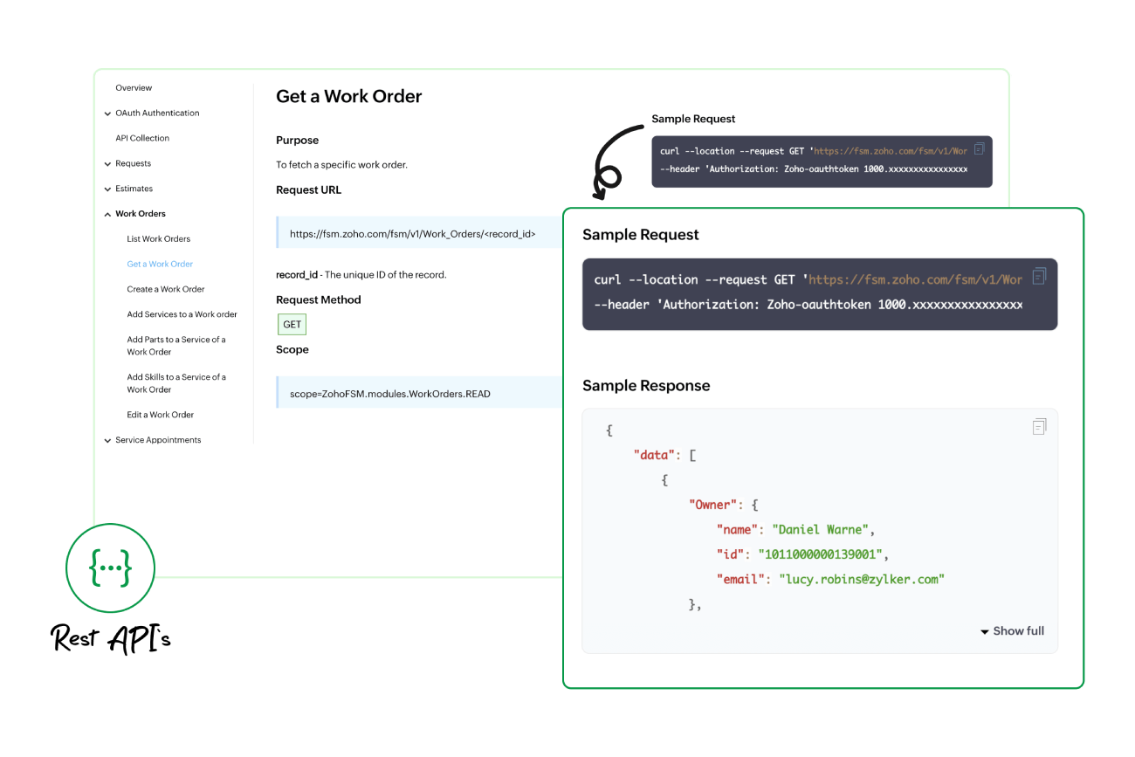
Task: Open the Overview page in the sidebar
Action: (134, 88)
